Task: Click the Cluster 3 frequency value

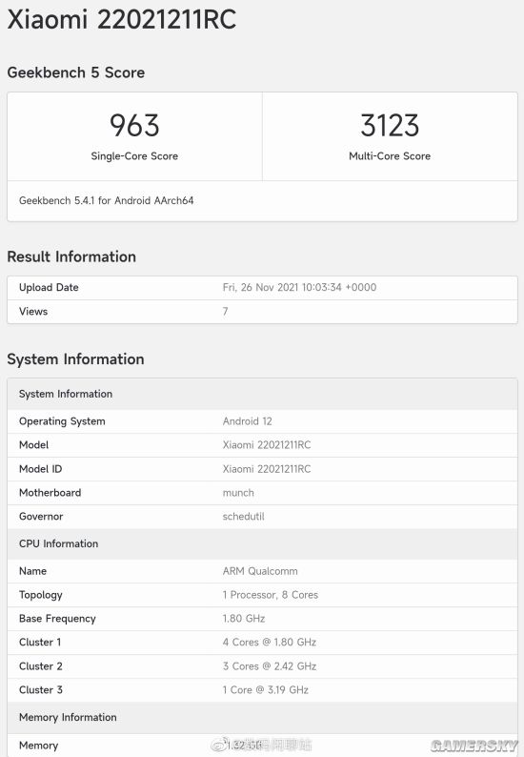Action: pos(266,690)
